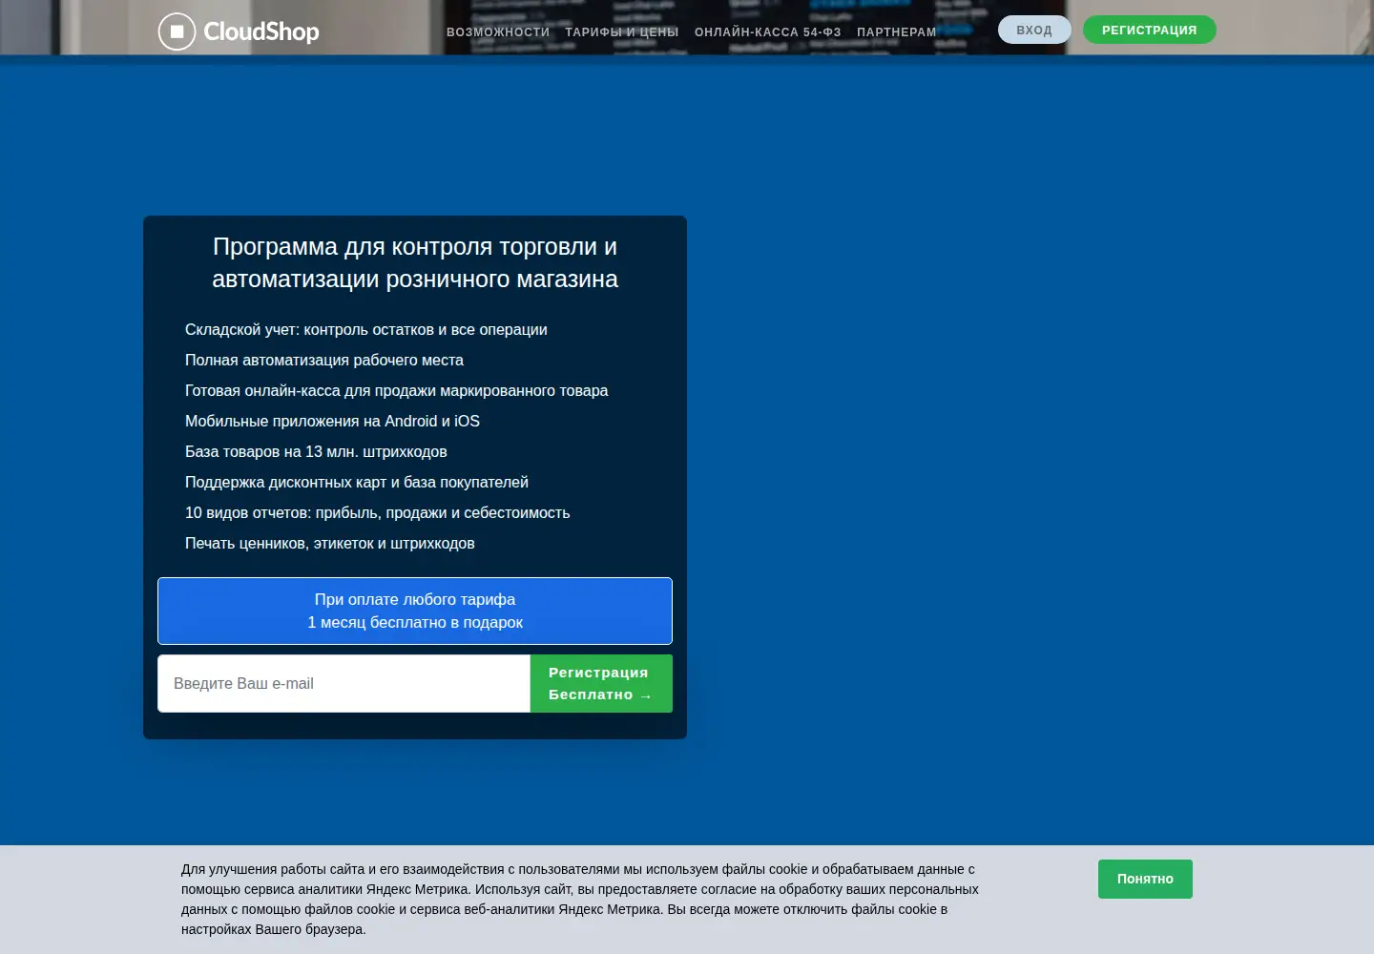The image size is (1374, 954).
Task: Click the green РЕГИСТРАЦИЯ header button
Action: [1150, 30]
